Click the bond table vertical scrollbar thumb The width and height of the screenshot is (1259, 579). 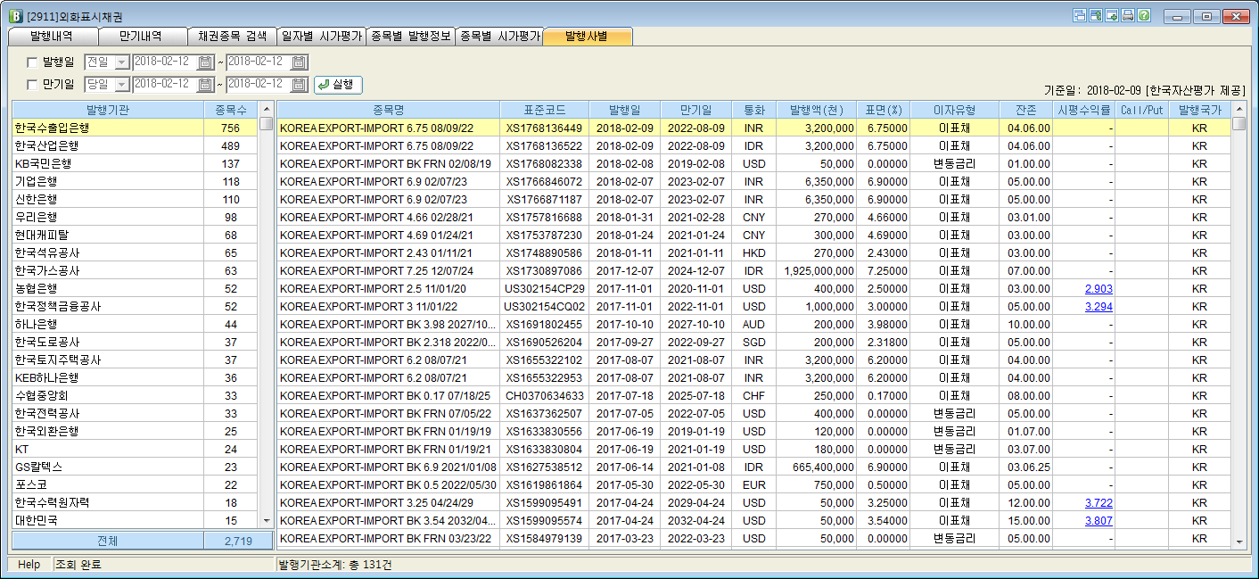[1239, 124]
